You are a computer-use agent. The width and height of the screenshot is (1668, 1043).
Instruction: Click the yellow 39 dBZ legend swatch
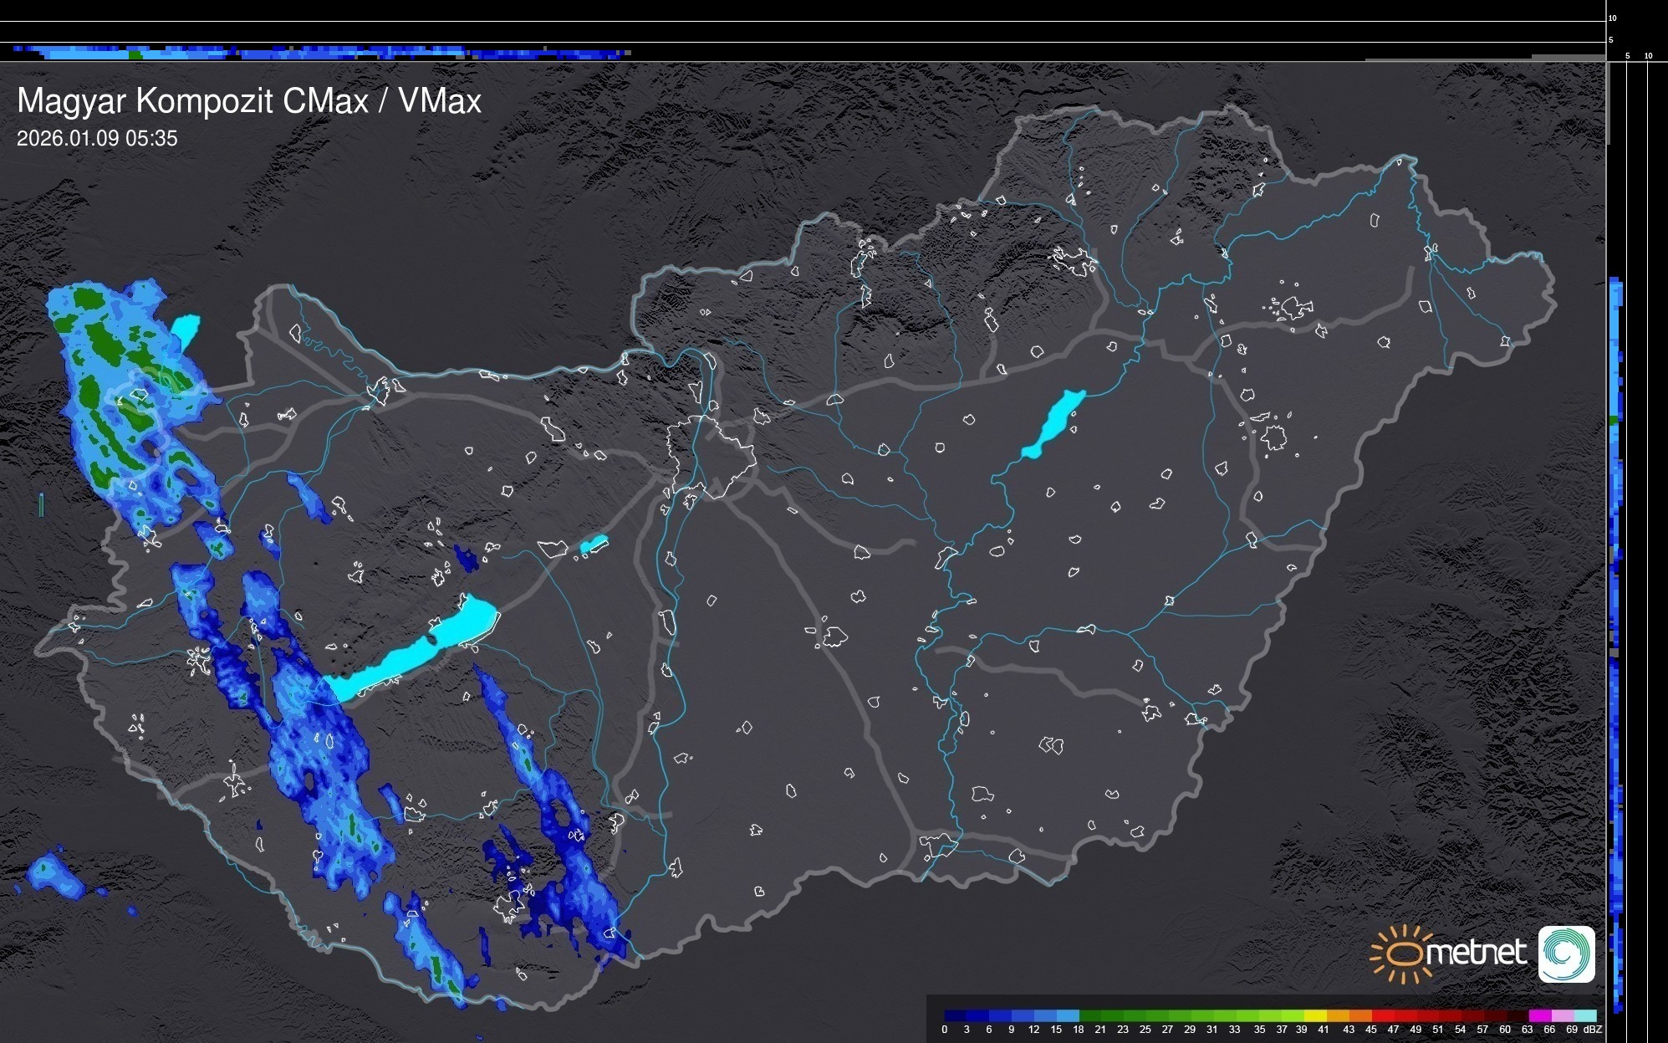[x=1314, y=1015]
